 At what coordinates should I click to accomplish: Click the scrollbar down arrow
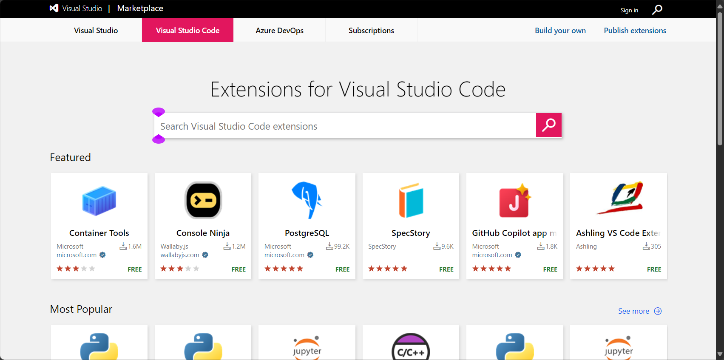pos(720,354)
